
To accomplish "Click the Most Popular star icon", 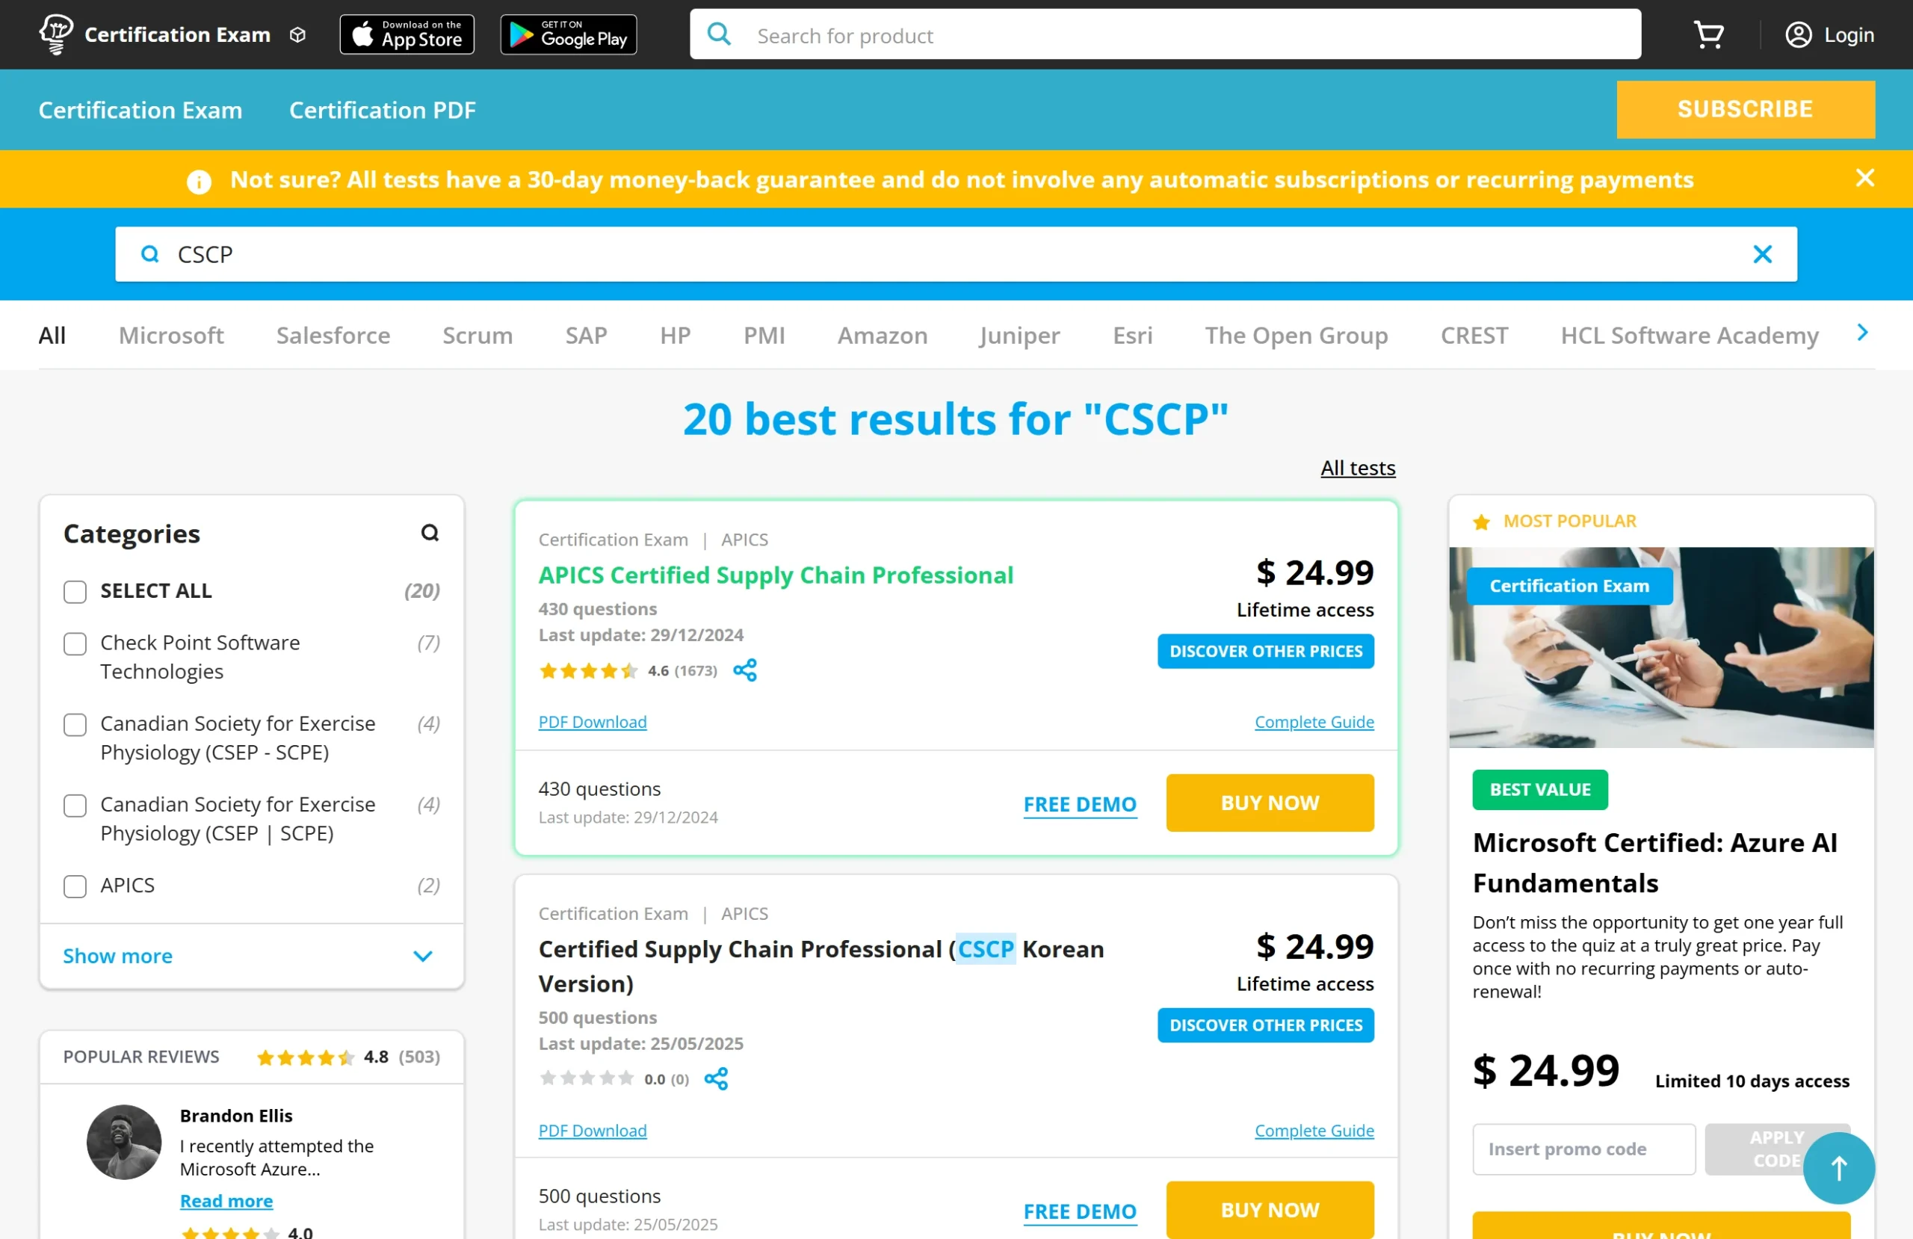I will point(1481,522).
